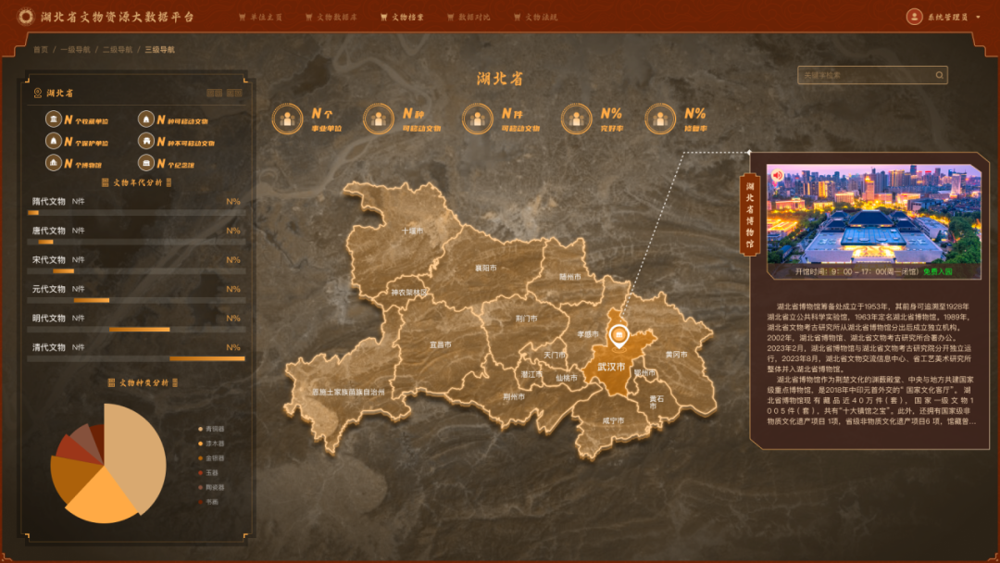Click 三级导航 breadcrumb
The height and width of the screenshot is (563, 1000).
pyautogui.click(x=159, y=50)
